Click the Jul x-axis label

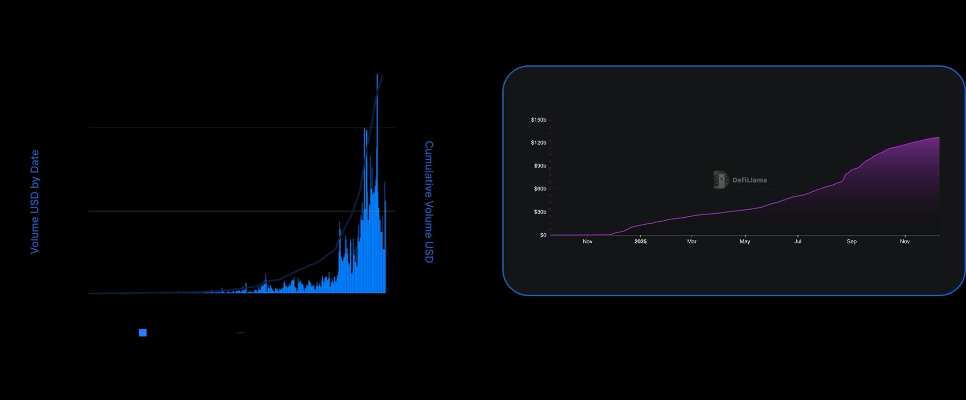(798, 242)
